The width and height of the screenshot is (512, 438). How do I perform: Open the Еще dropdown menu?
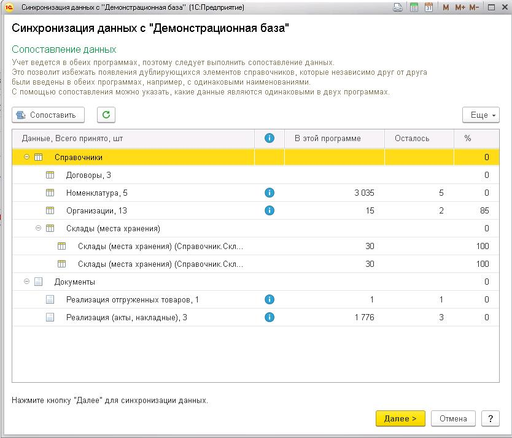pyautogui.click(x=481, y=115)
